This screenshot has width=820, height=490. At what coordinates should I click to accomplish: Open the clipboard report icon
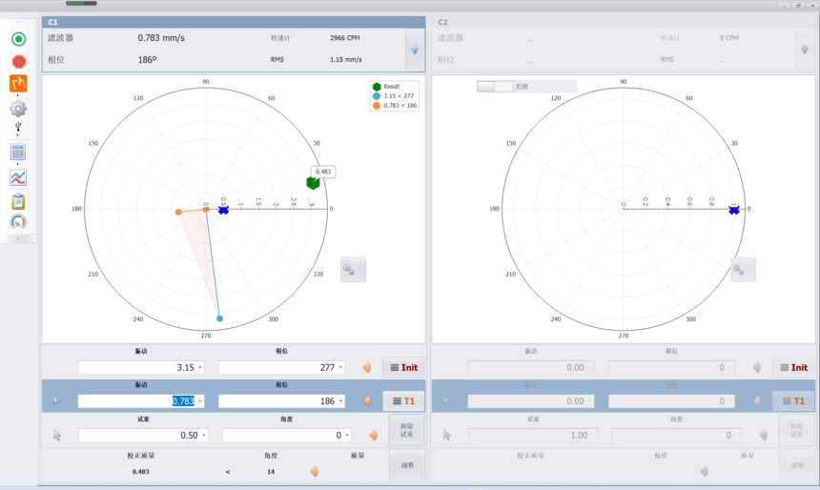pos(18,201)
